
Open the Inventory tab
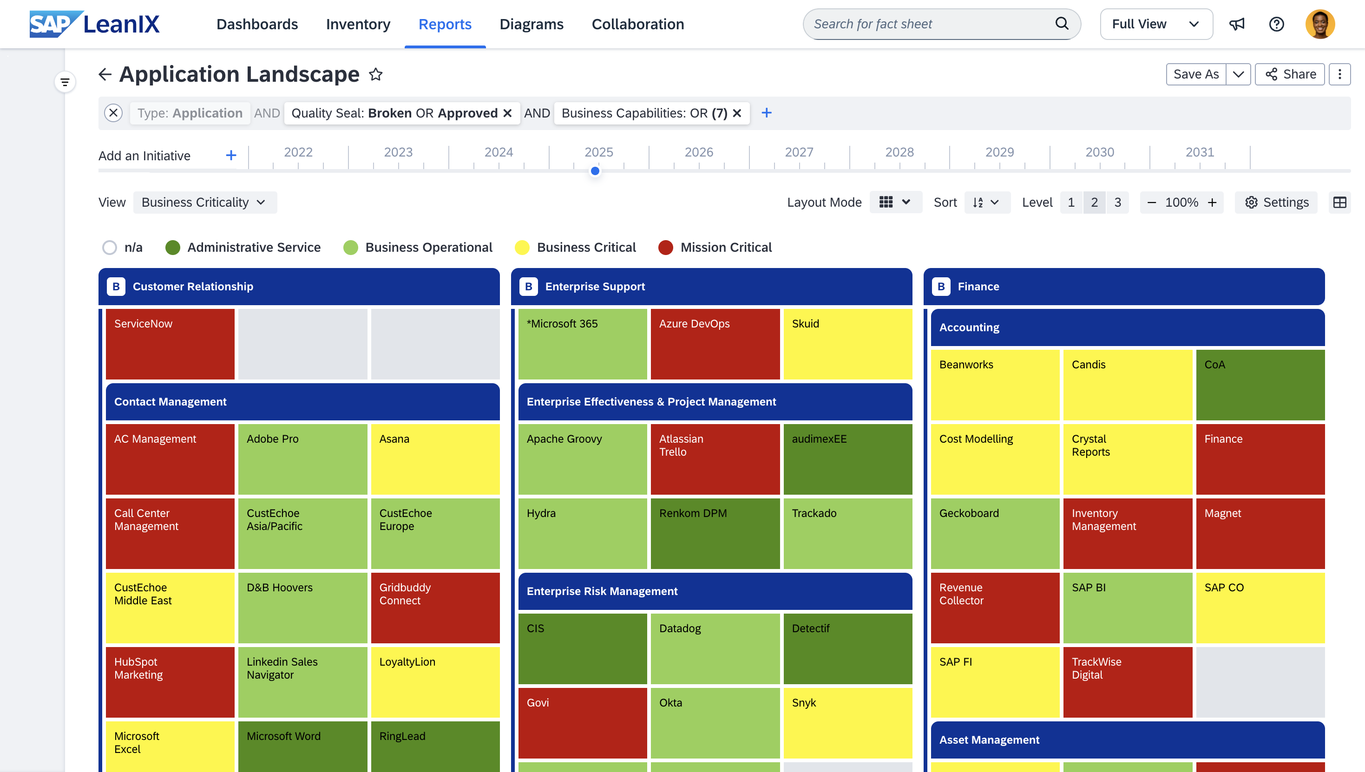(358, 24)
